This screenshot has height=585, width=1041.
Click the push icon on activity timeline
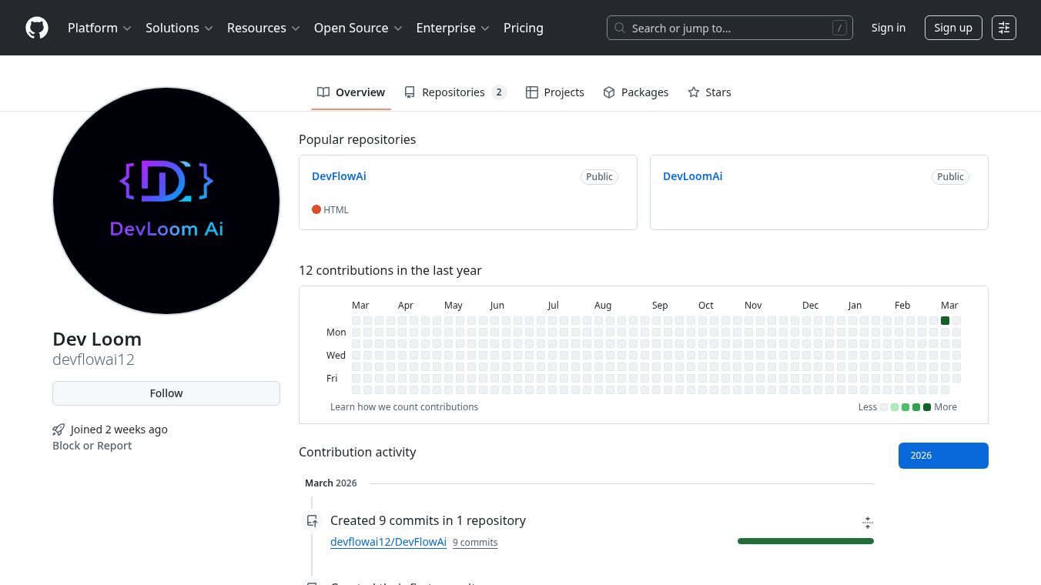click(312, 521)
